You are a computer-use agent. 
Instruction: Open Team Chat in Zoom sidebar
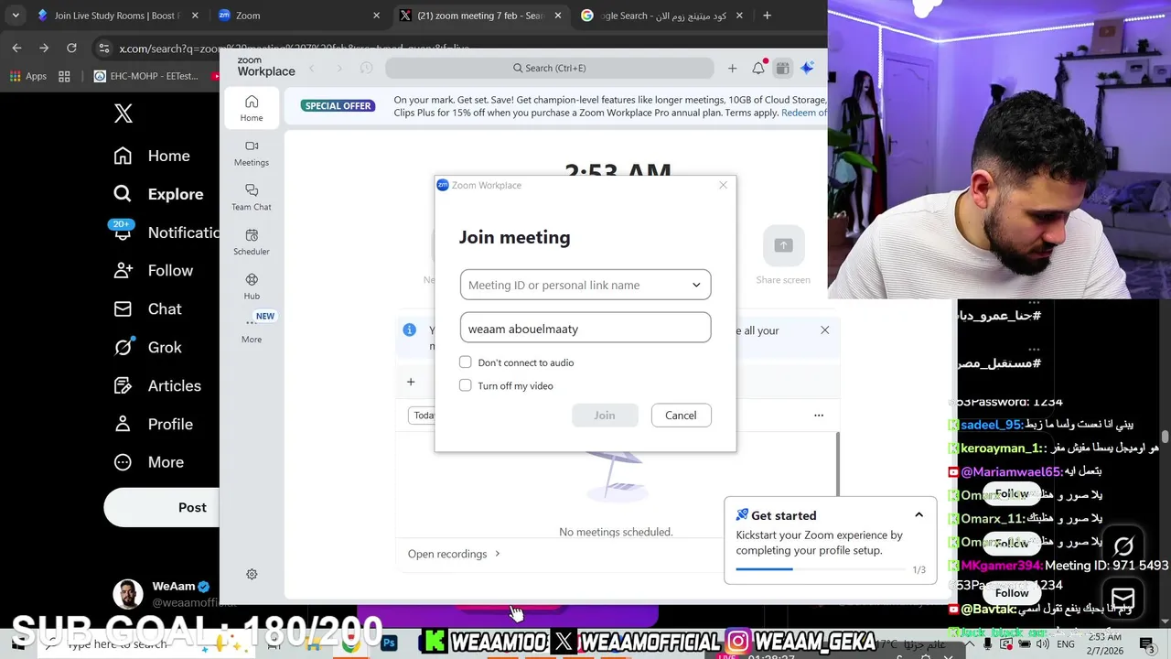click(252, 197)
